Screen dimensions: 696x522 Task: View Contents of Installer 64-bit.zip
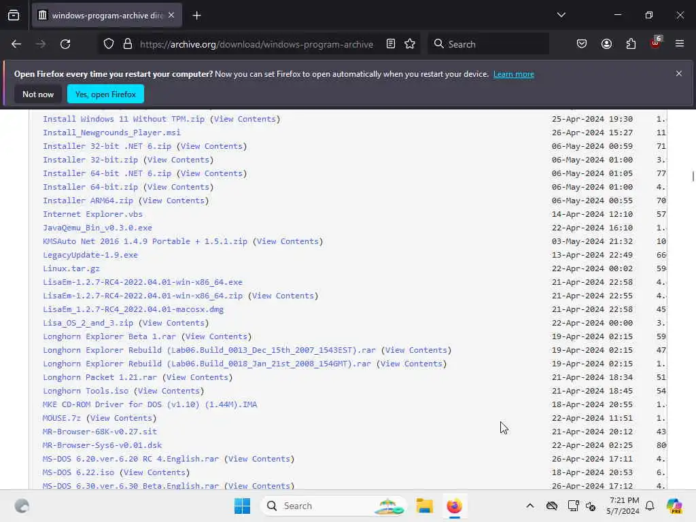click(x=179, y=187)
